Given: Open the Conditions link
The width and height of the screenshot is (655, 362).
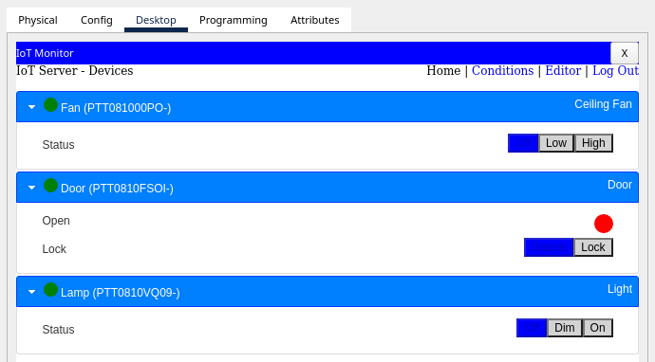Looking at the screenshot, I should pos(502,71).
